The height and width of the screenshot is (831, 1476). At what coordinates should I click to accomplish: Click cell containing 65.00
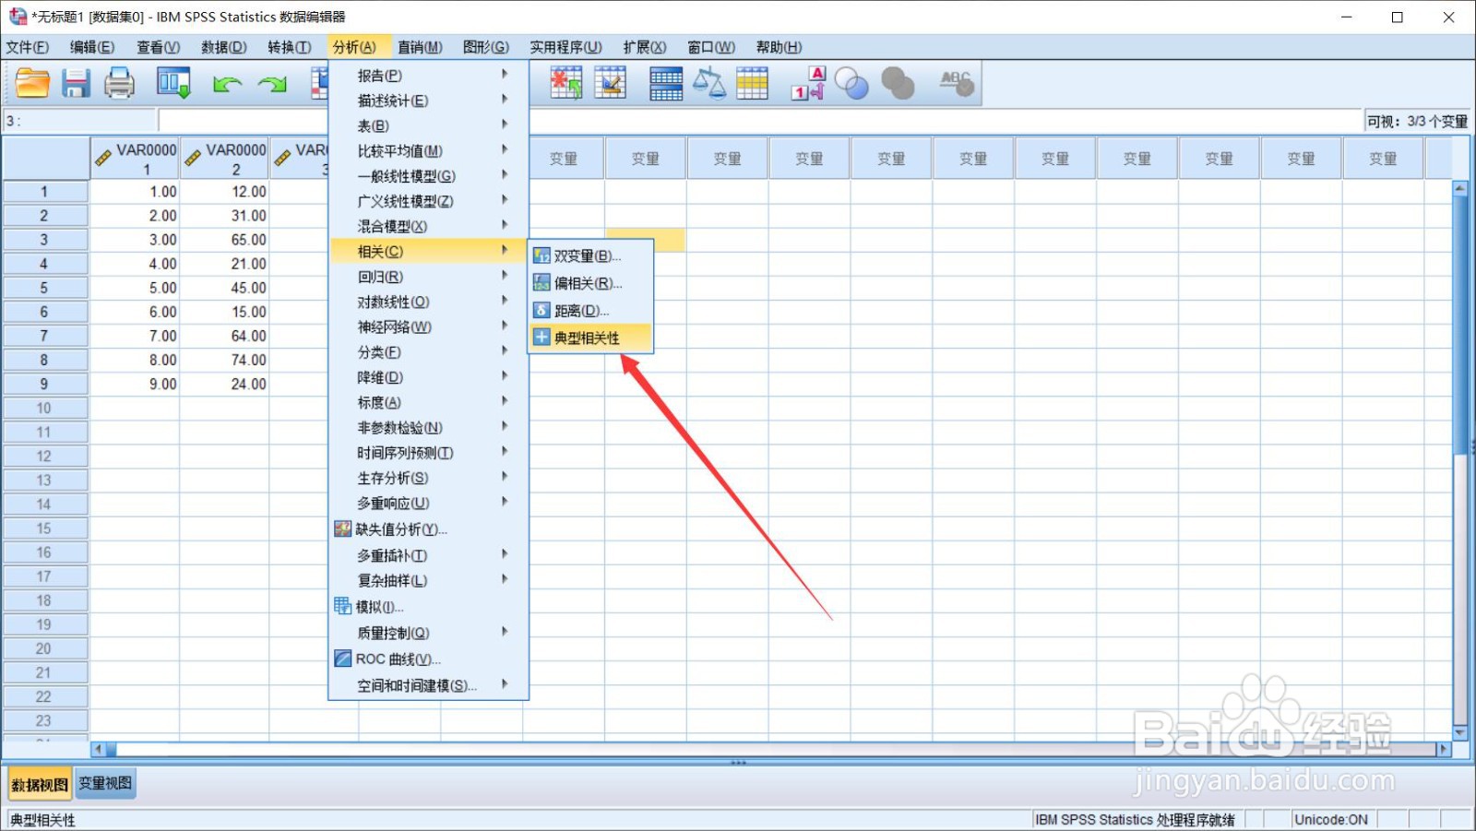pos(224,240)
